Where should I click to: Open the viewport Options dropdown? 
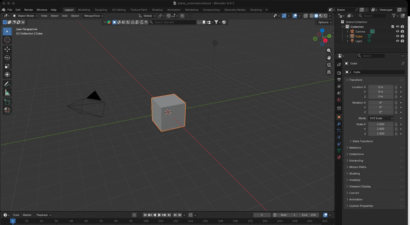325,22
